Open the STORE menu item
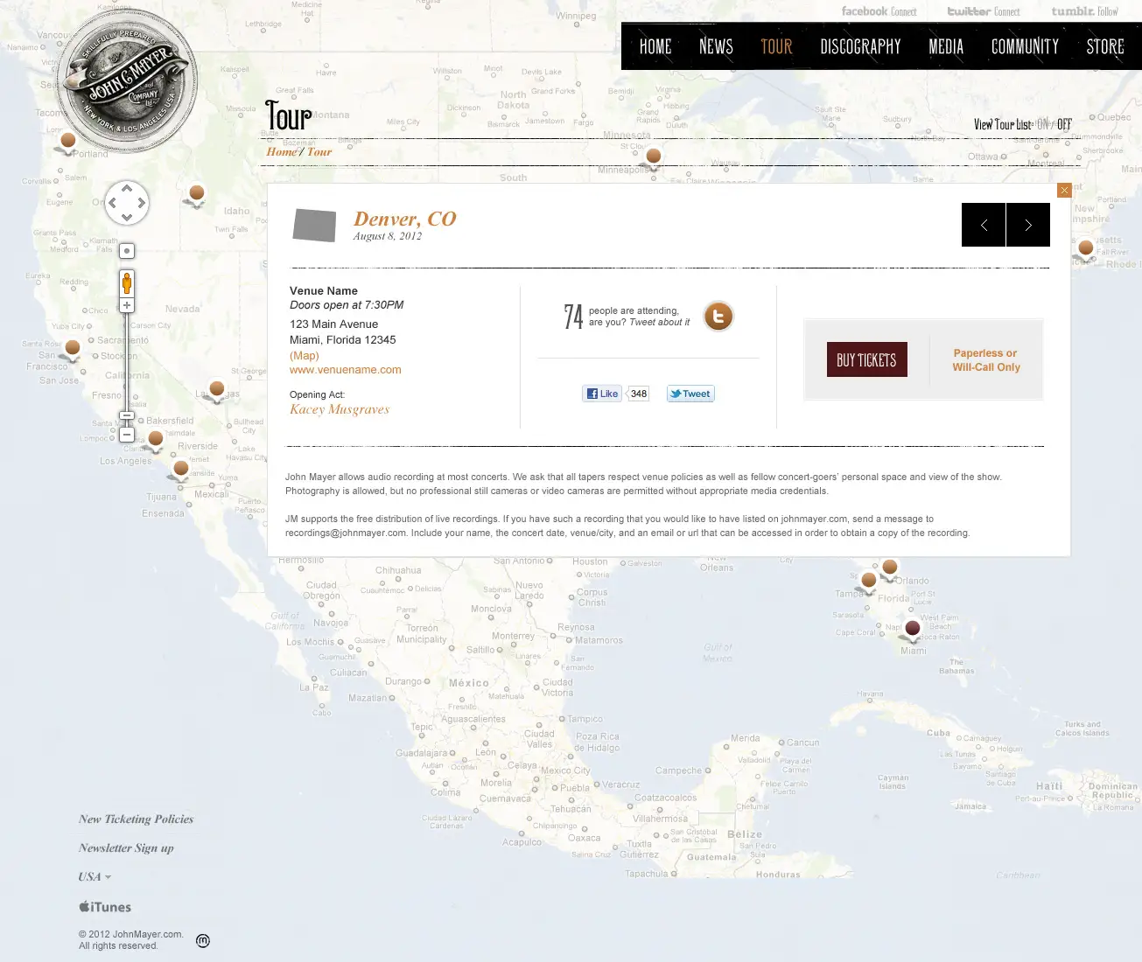 (1105, 47)
